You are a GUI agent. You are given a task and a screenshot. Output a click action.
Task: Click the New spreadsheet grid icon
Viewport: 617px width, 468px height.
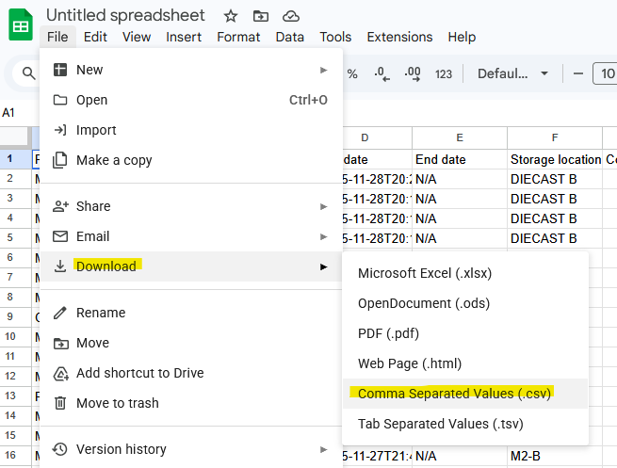click(59, 70)
